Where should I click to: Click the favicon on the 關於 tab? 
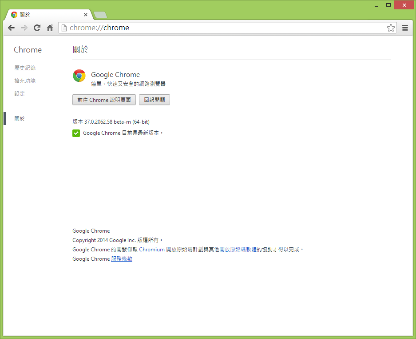[x=14, y=14]
